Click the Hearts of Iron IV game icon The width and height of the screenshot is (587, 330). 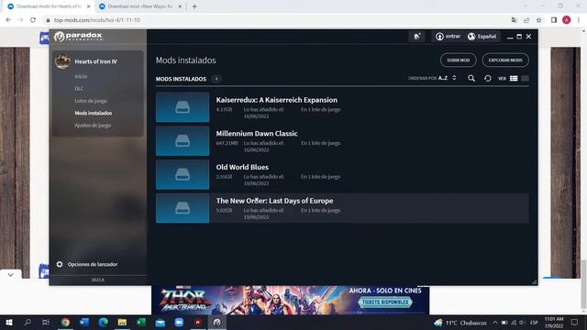coord(62,61)
